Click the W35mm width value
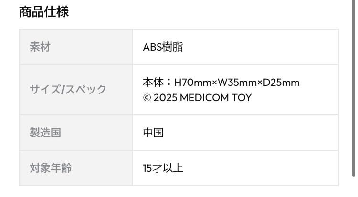 [x=237, y=83]
